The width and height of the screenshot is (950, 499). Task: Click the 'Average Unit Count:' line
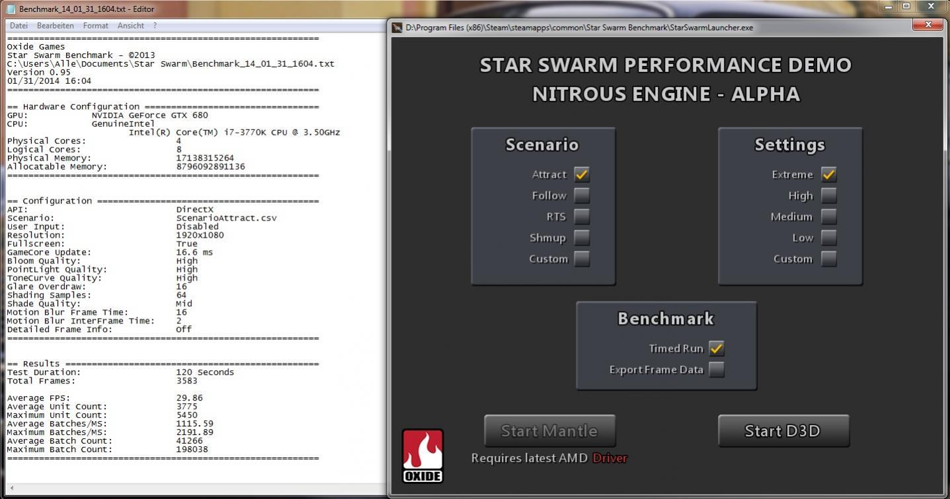click(57, 407)
